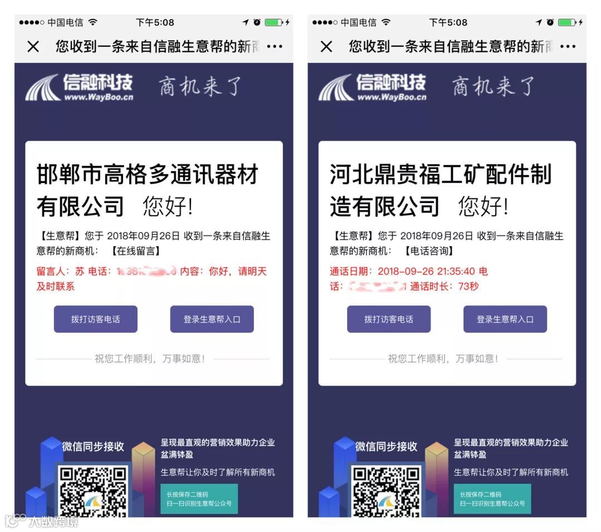
Task: Open the three-dot menu on the left phone
Action: 275,47
